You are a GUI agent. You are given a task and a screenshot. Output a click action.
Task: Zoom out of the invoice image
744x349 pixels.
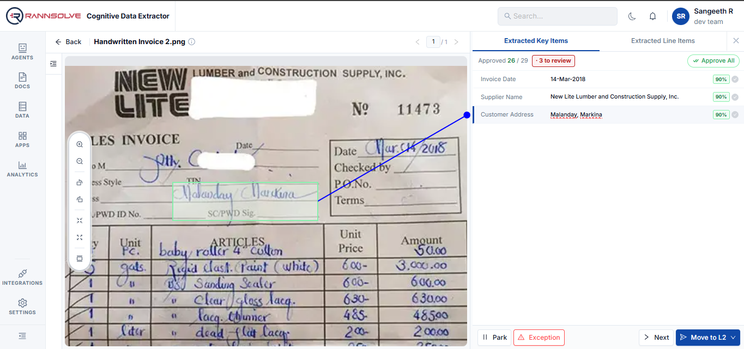click(x=80, y=161)
